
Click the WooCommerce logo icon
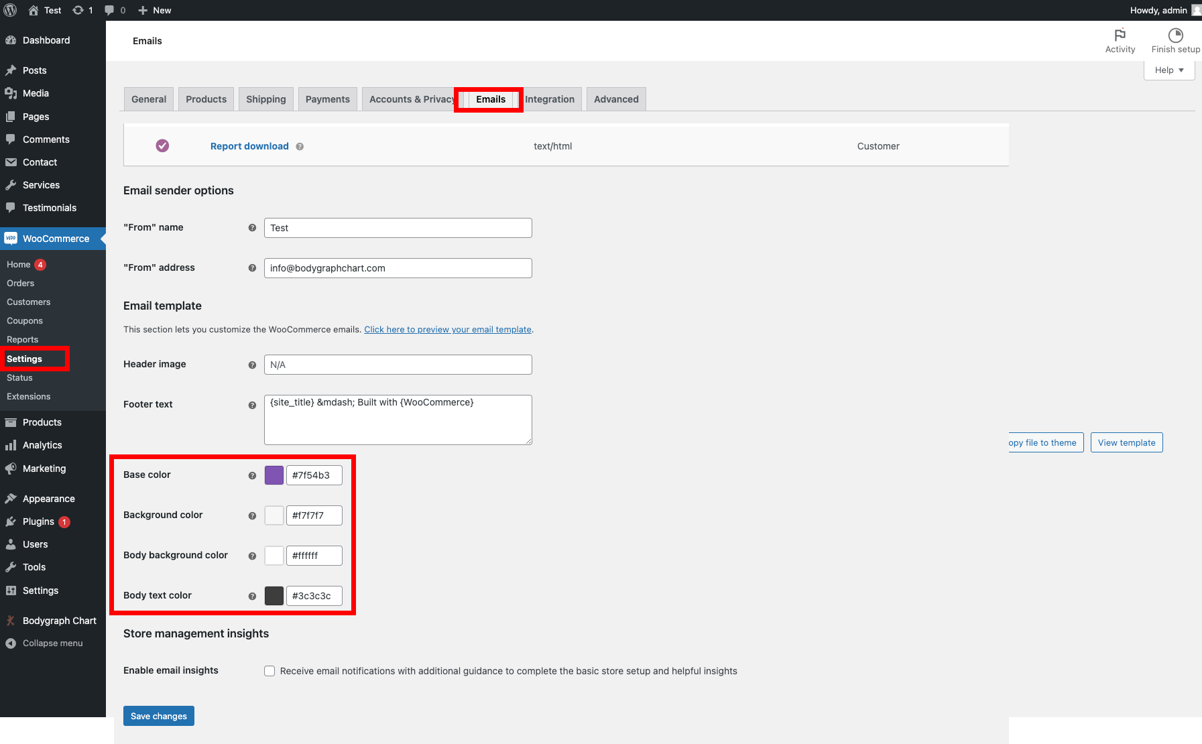[11, 239]
